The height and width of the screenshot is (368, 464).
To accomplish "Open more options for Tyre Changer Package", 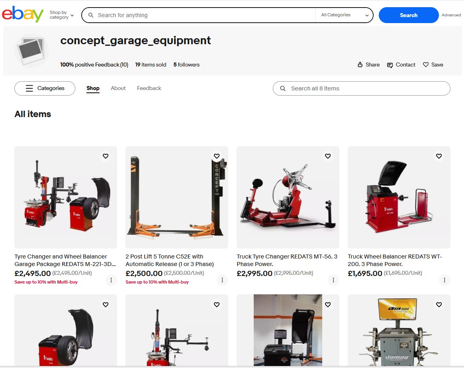I will click(111, 280).
